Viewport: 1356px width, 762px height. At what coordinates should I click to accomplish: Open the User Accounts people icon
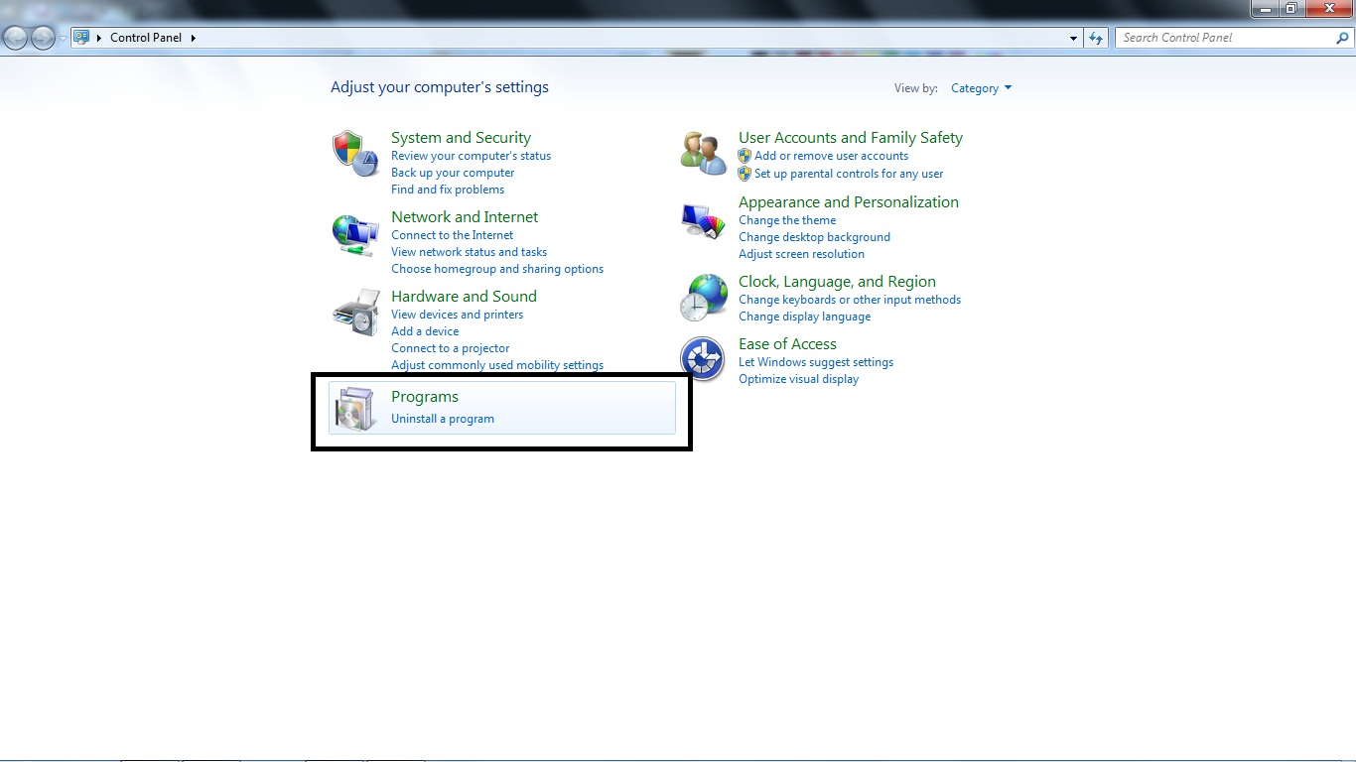pos(704,153)
